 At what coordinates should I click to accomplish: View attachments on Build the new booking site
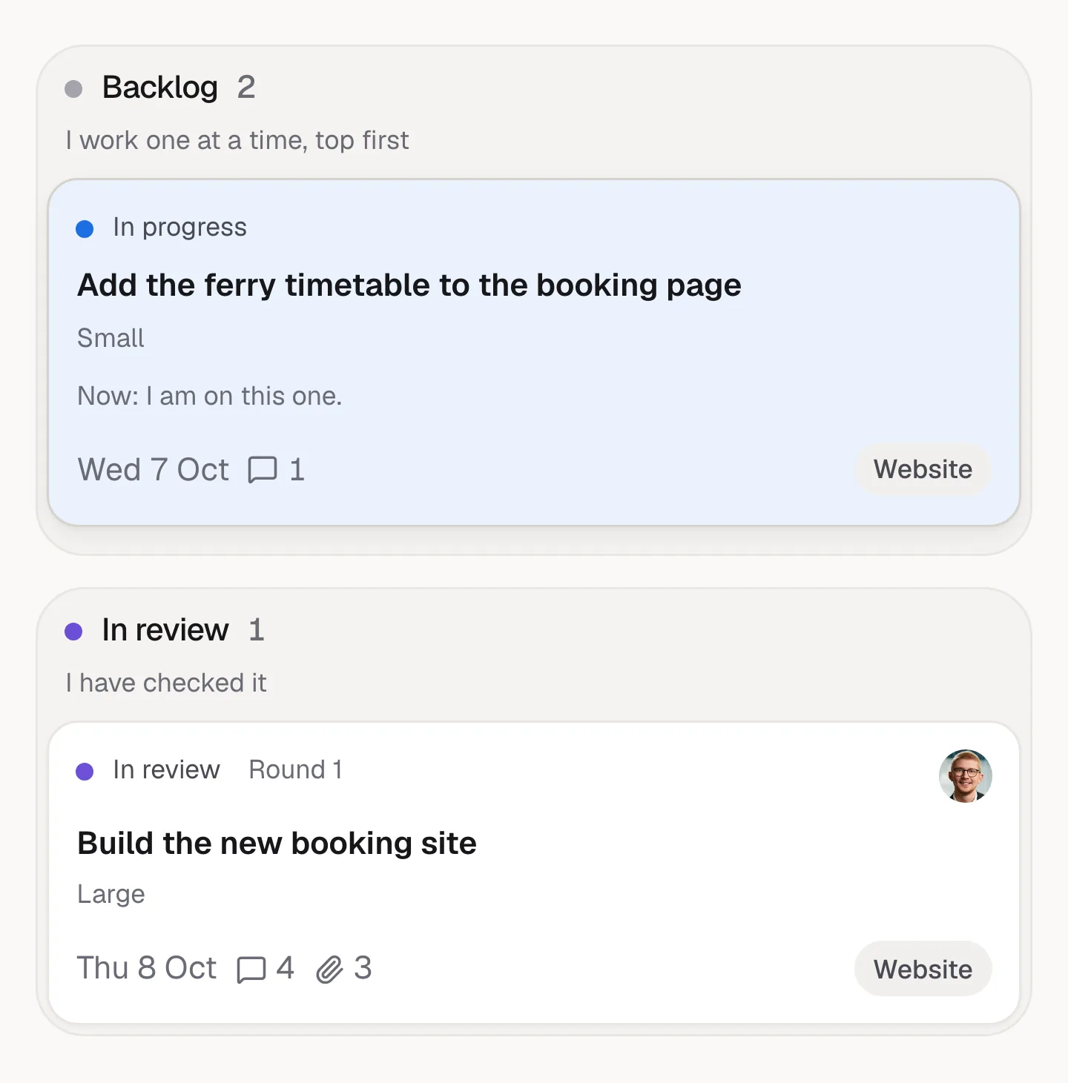pos(343,969)
